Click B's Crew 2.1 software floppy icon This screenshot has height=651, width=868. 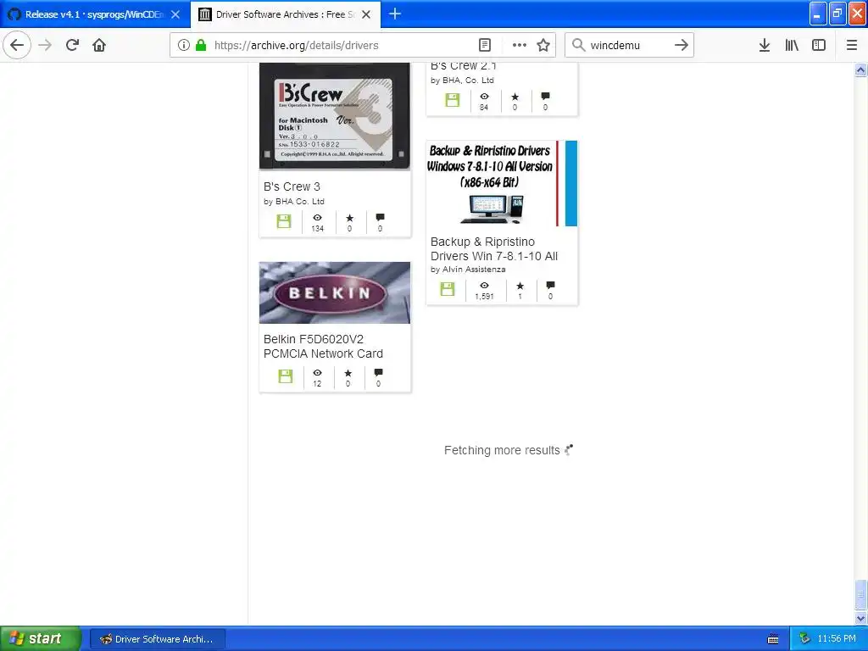click(x=453, y=100)
